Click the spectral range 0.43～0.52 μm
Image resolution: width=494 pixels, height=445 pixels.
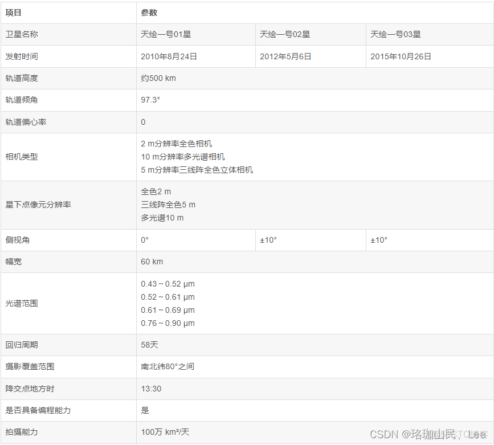pos(168,284)
